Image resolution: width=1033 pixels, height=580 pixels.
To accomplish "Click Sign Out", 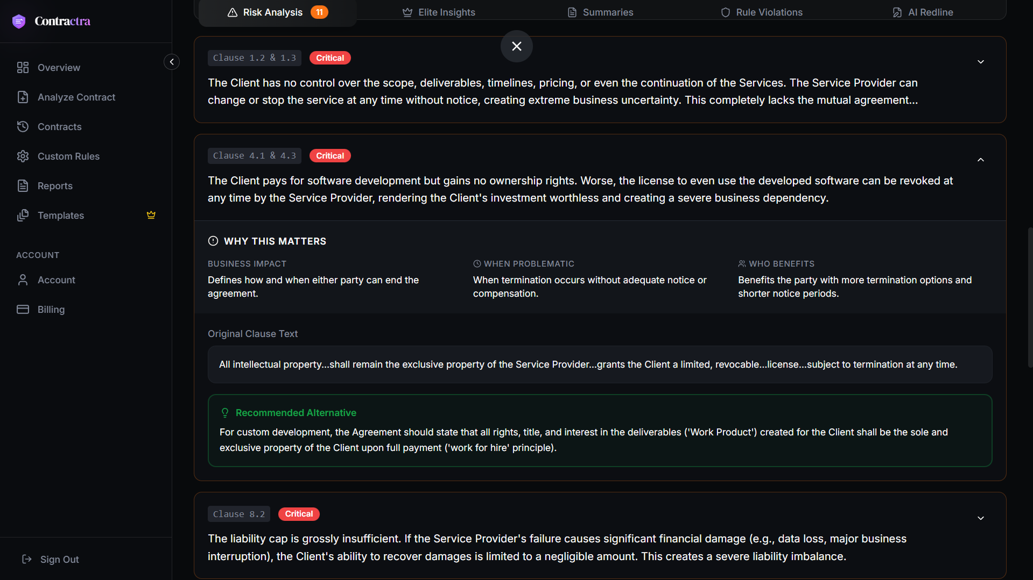I will pos(50,560).
